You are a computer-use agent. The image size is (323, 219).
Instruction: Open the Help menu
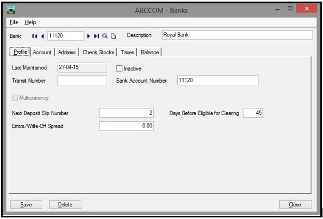(30, 22)
